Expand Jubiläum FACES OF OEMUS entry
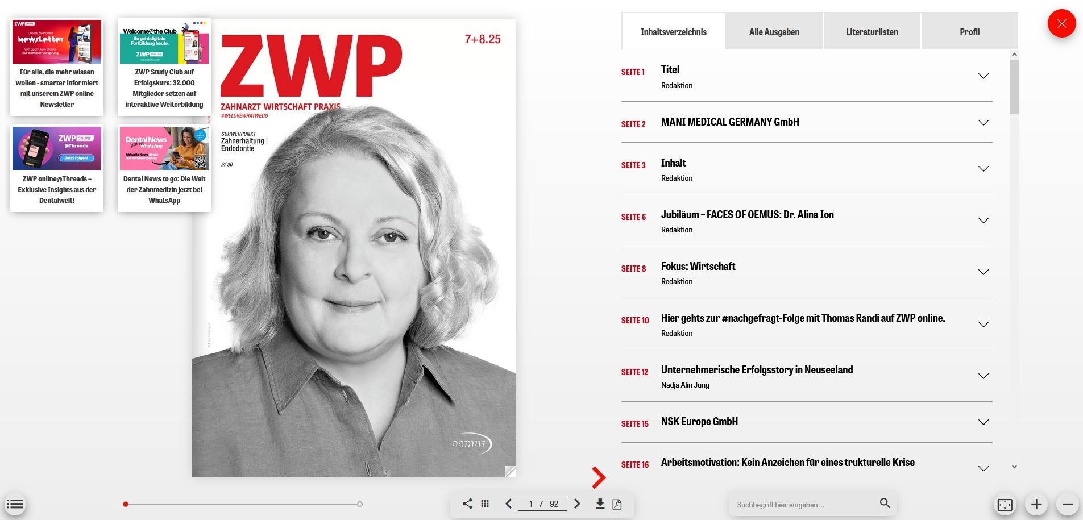Image resolution: width=1083 pixels, height=520 pixels. pyautogui.click(x=984, y=221)
